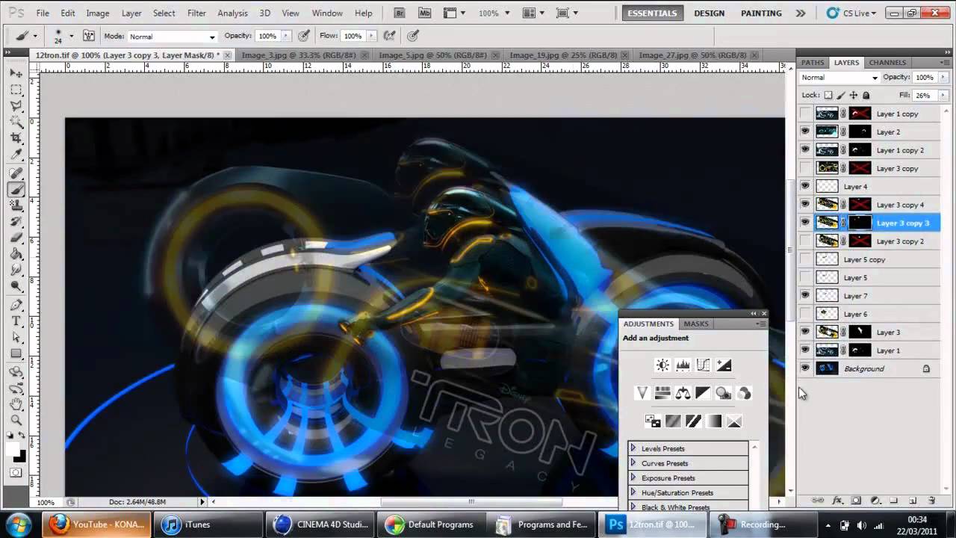Expand Curves Presets
Viewport: 956px width, 538px height.
633,463
